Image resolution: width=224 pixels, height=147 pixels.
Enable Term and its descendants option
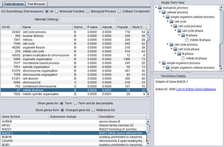click(75, 103)
